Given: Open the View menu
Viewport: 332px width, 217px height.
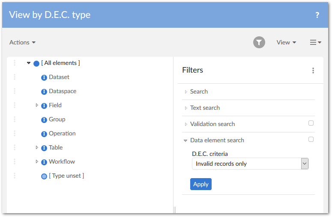Looking at the screenshot, I should [286, 42].
